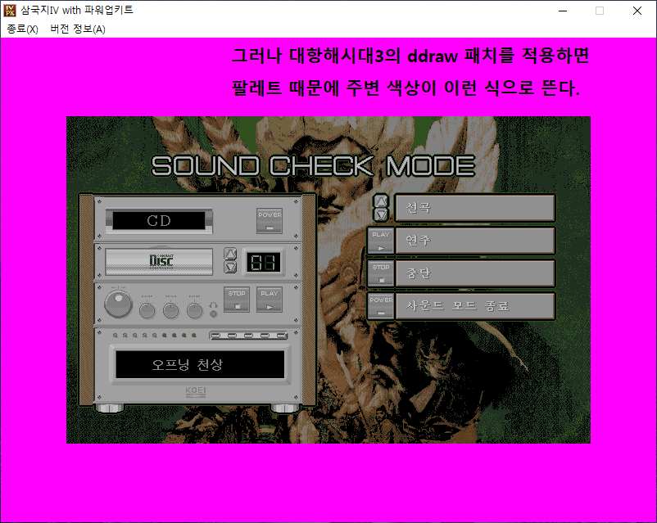The image size is (657, 523).
Task: Click the track number LED display
Action: (263, 262)
